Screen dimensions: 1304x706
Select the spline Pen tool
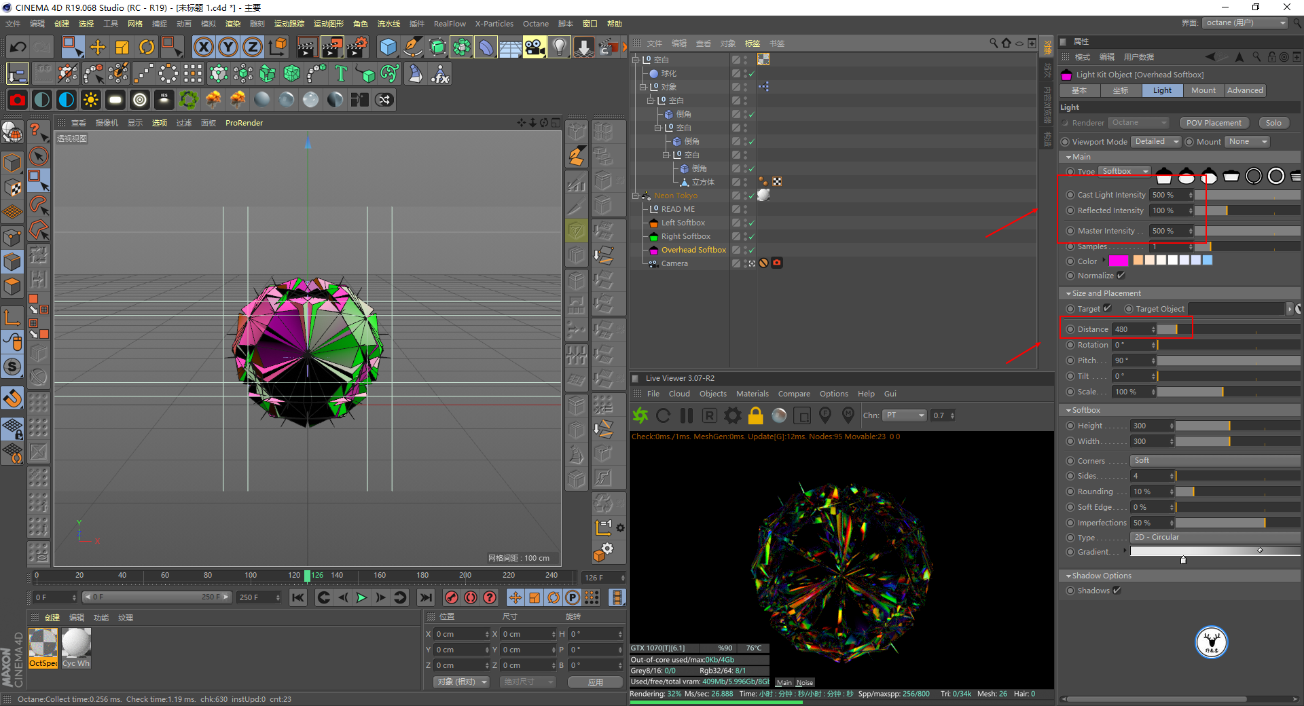[x=412, y=47]
